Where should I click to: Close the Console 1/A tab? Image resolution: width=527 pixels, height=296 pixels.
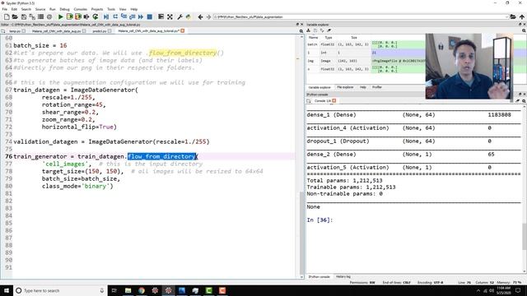point(334,100)
